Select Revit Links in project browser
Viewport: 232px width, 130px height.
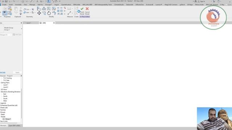pyautogui.click(x=4, y=121)
